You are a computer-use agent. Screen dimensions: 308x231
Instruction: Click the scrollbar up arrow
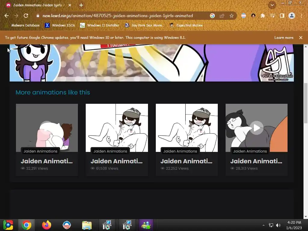point(306,47)
